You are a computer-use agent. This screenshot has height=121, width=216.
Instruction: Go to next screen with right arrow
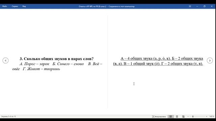210,61
